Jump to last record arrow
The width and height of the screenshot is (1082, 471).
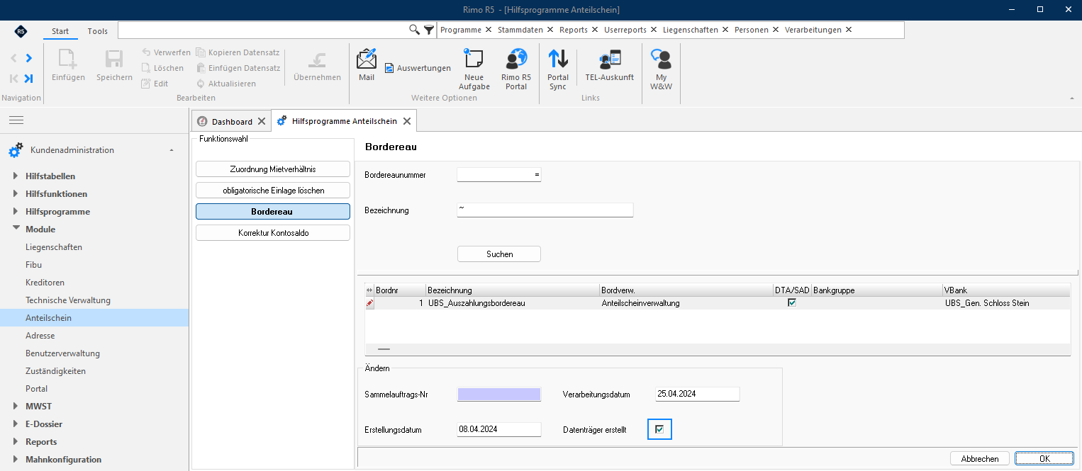click(29, 79)
